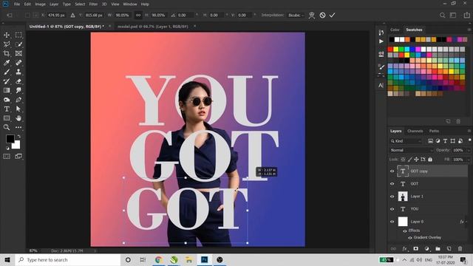This screenshot has width=473, height=266.
Task: Switch to the model.psd document tab
Action: (153, 27)
